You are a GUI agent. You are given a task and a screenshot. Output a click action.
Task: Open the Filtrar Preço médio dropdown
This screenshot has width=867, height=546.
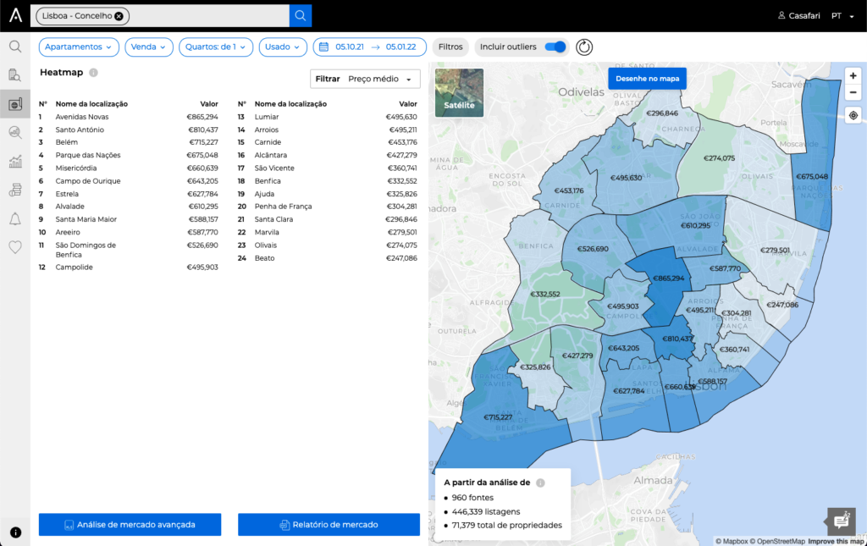365,79
